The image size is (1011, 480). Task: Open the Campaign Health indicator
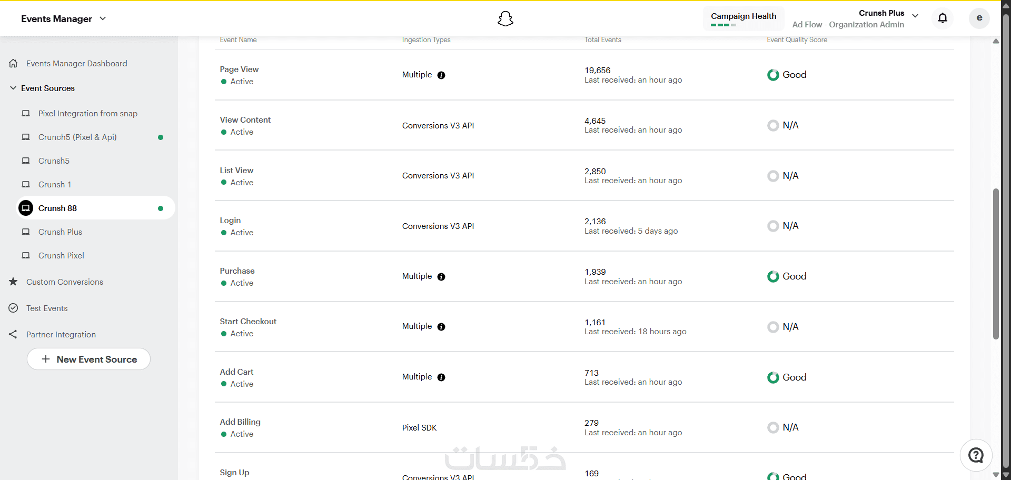point(743,18)
